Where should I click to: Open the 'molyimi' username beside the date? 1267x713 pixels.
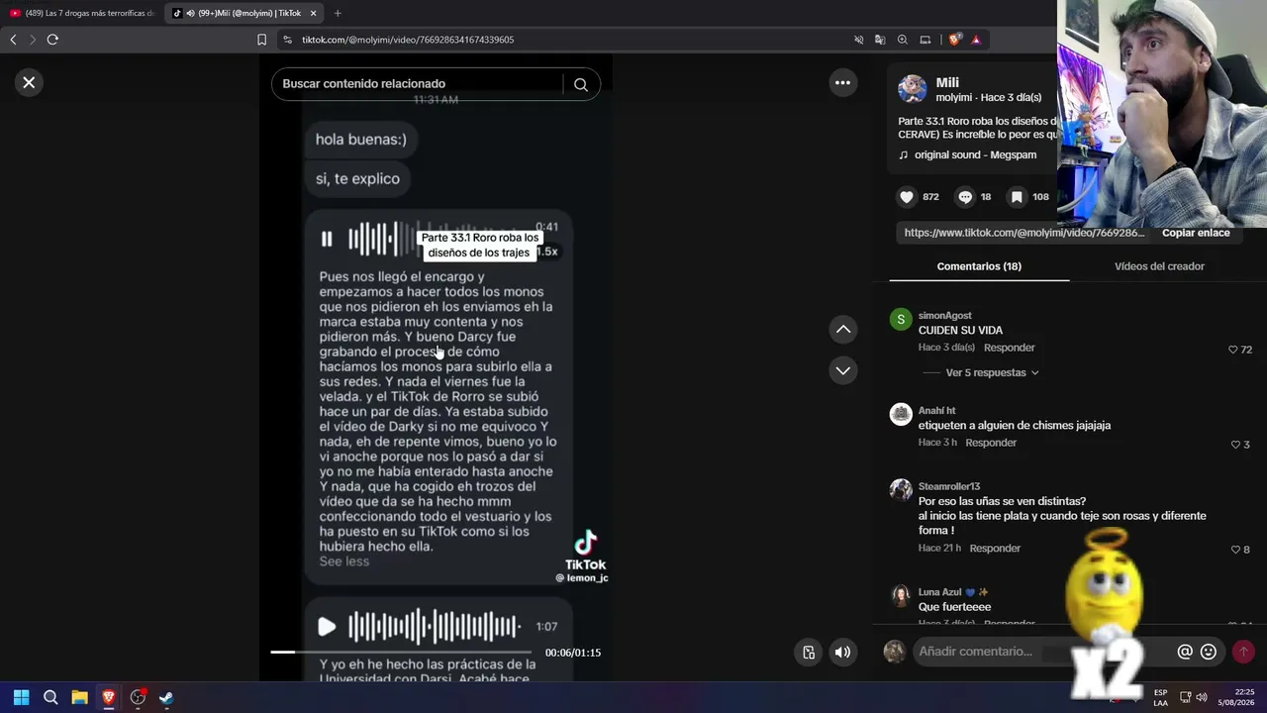[x=954, y=98]
